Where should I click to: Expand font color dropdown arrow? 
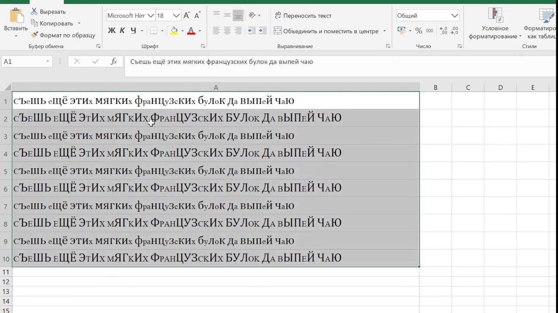(x=200, y=31)
